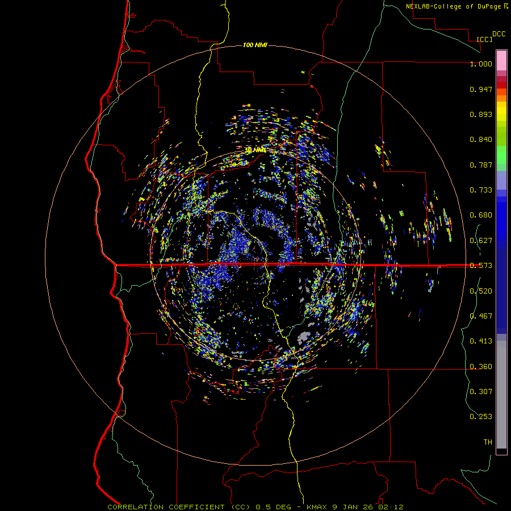This screenshot has width=511, height=511.
Task: Select the 0.520 legend value
Action: coord(481,291)
